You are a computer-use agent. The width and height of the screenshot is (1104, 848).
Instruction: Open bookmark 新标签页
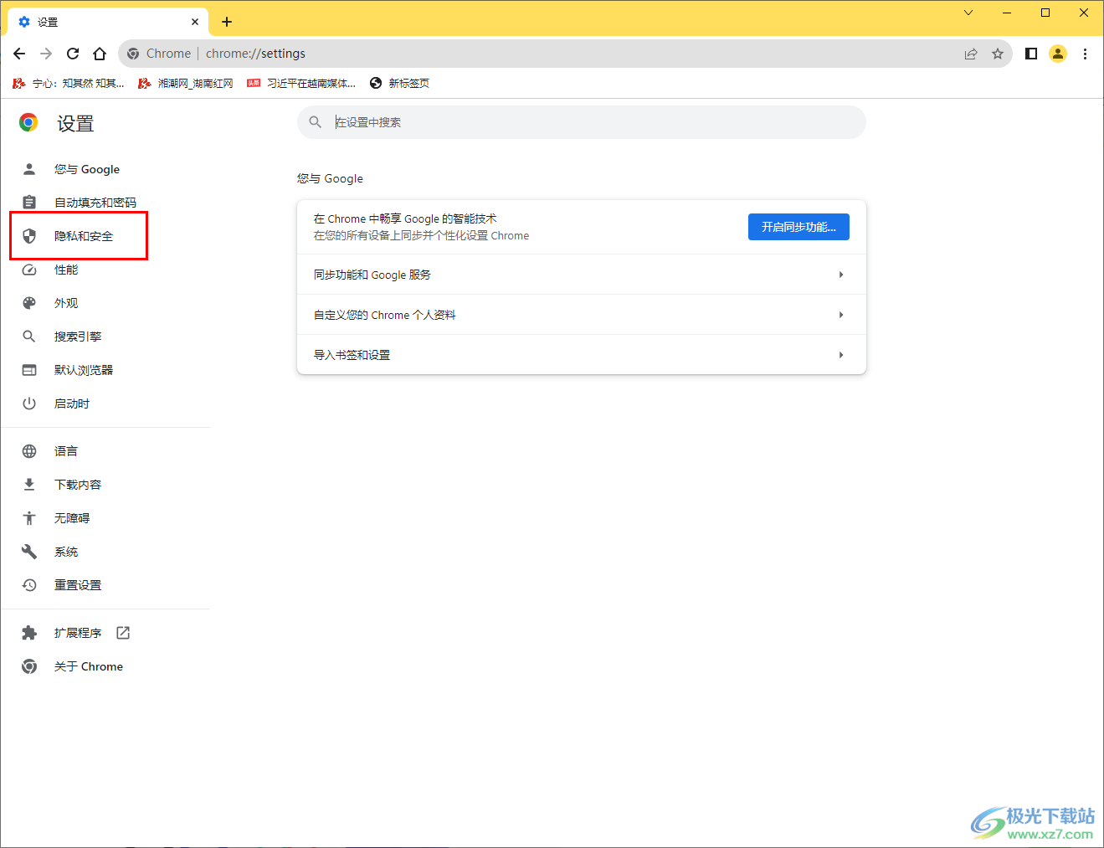point(399,83)
